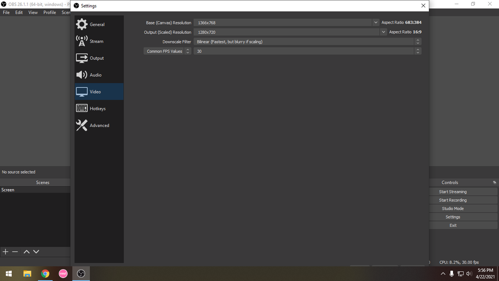Screen dimensions: 499x281
Task: Expand Output (Scaled) Resolution dropdown arrow
Action: (x=384, y=32)
